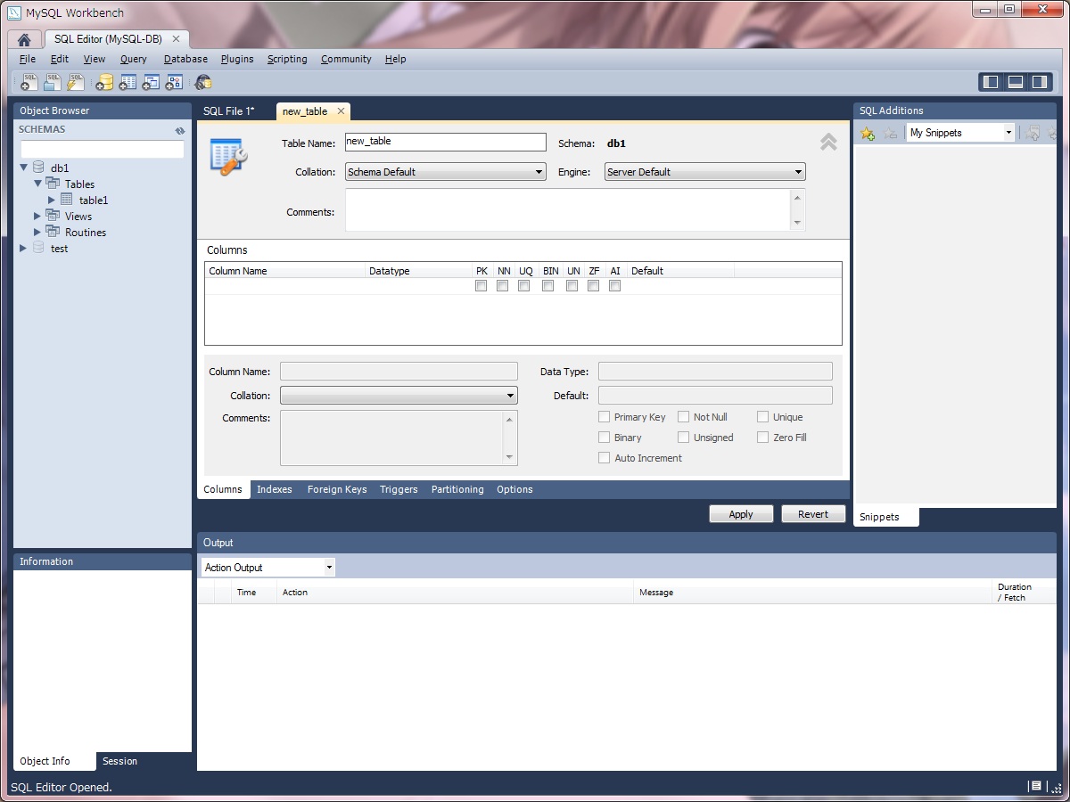
Task: Click the Table Name input field
Action: click(446, 142)
